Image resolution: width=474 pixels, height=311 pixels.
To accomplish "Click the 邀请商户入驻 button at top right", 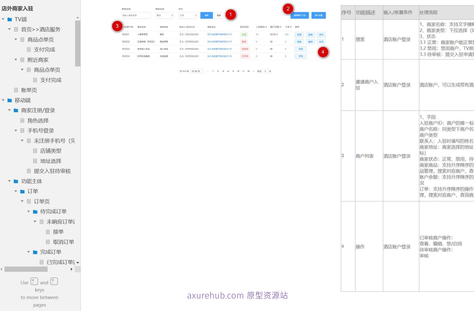I will 299,15.
